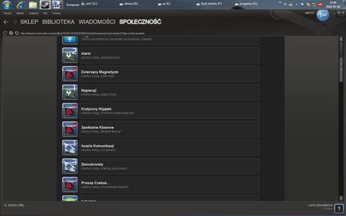Switch to the BIBLIOTEKA tab
Viewport: 346px width, 216px height.
59,22
